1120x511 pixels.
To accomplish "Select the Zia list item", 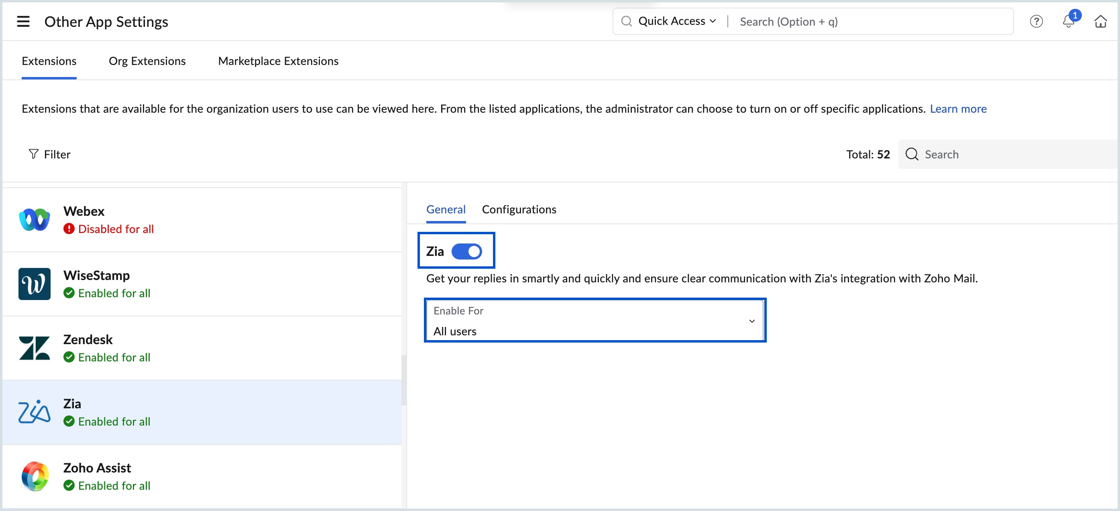I will coord(202,412).
